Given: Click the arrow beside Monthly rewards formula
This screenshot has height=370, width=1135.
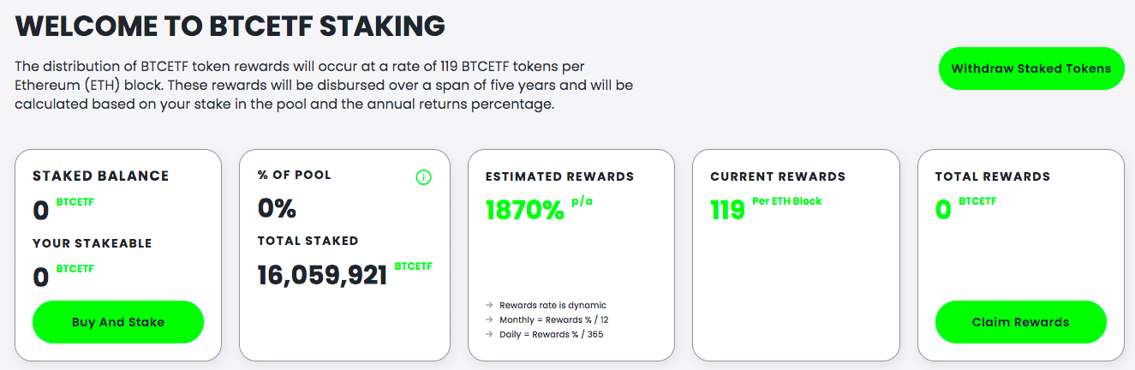Looking at the screenshot, I should pos(489,320).
